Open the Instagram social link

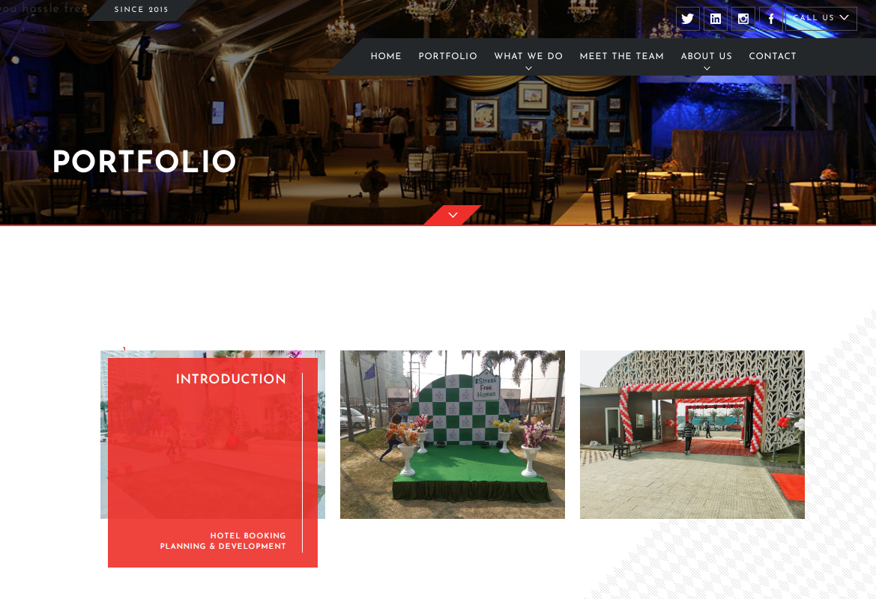(743, 19)
